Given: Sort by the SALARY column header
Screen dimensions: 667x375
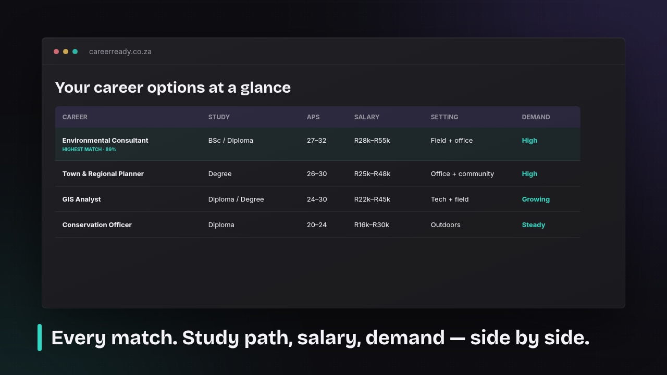Looking at the screenshot, I should pos(367,117).
